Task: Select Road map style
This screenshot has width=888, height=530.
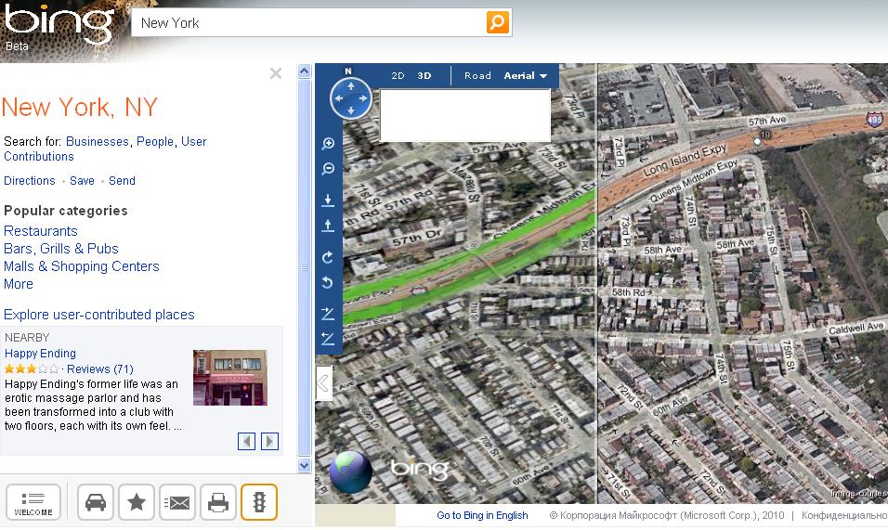Action: point(477,75)
